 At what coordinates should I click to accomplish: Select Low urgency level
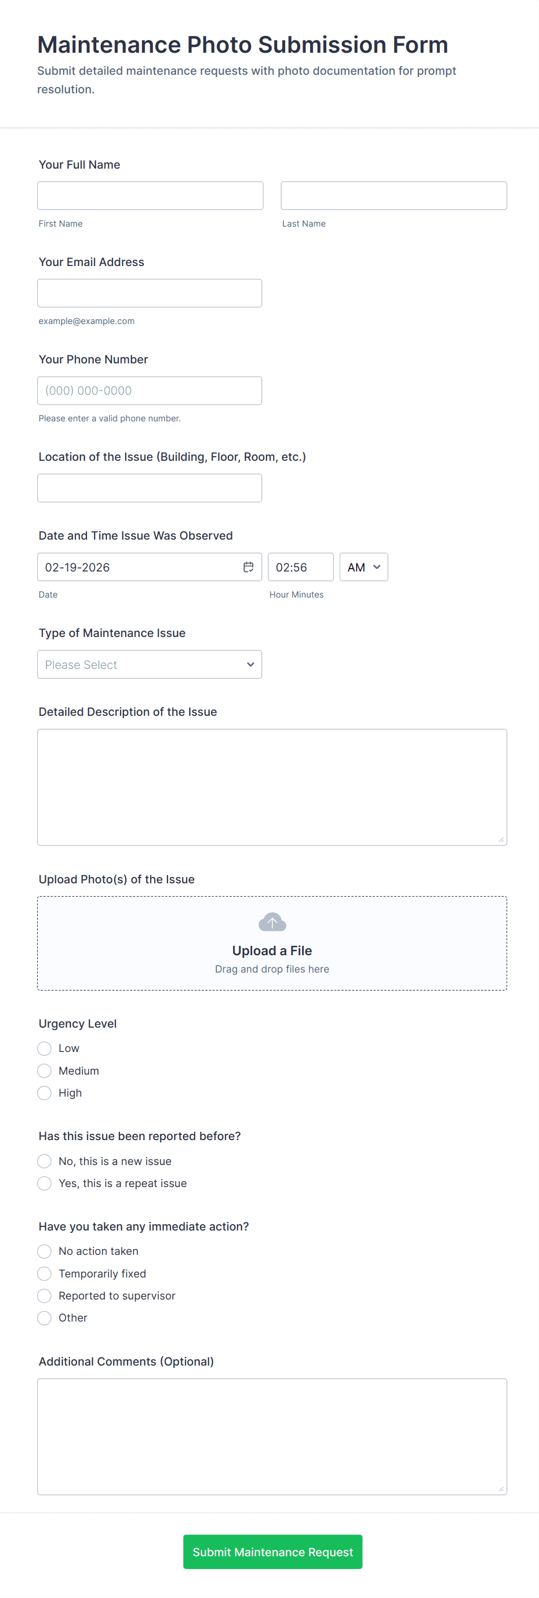[45, 1049]
